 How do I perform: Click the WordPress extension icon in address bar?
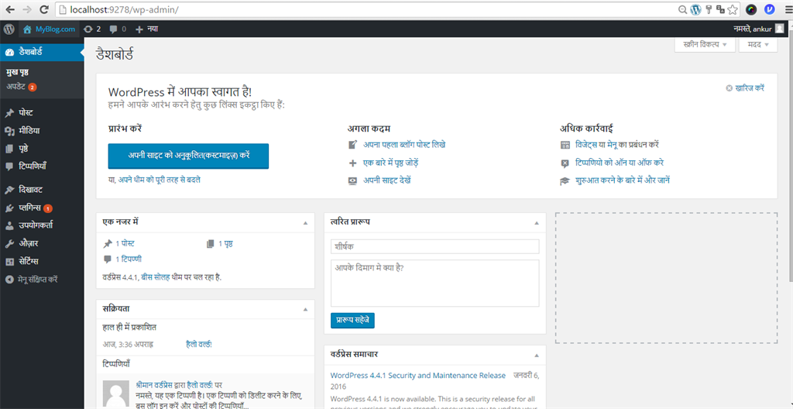click(x=696, y=9)
